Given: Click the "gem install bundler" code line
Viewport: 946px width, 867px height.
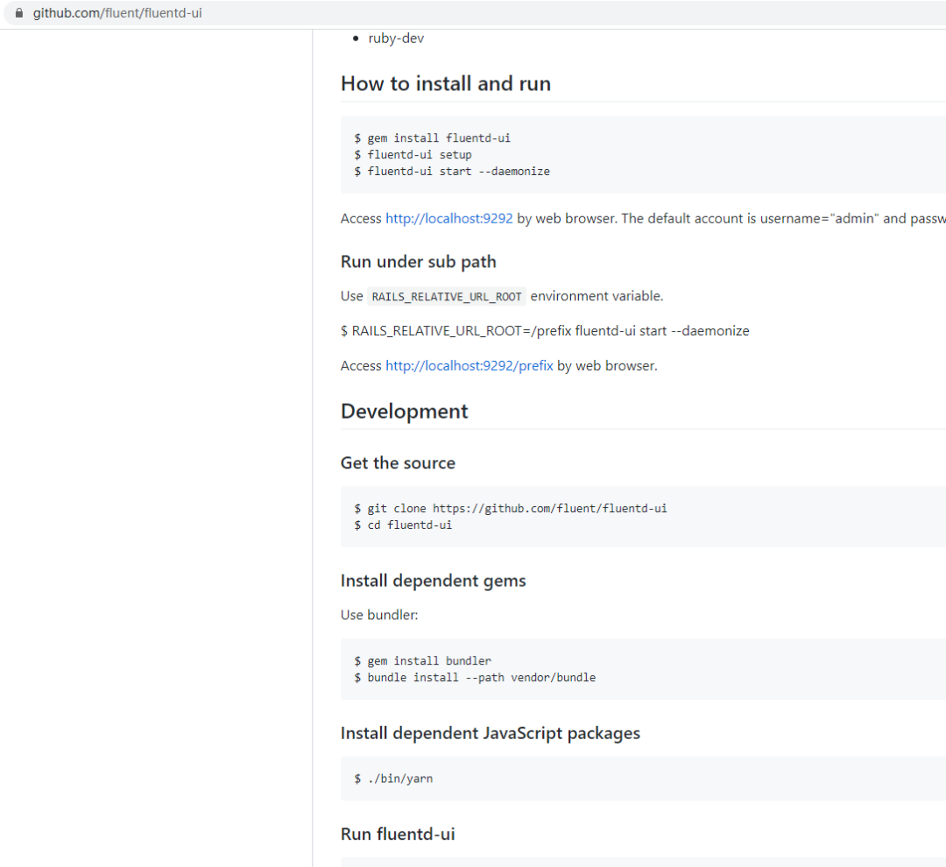Looking at the screenshot, I should [422, 660].
